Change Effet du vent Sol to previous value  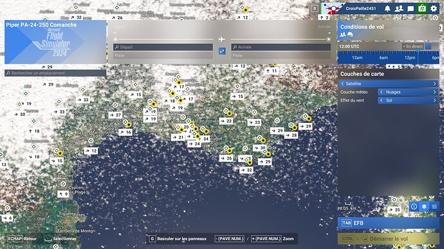coord(382,100)
